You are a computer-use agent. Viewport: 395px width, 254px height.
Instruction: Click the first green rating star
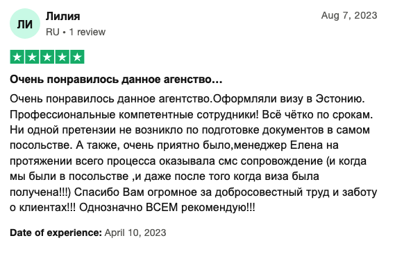[x=17, y=57]
